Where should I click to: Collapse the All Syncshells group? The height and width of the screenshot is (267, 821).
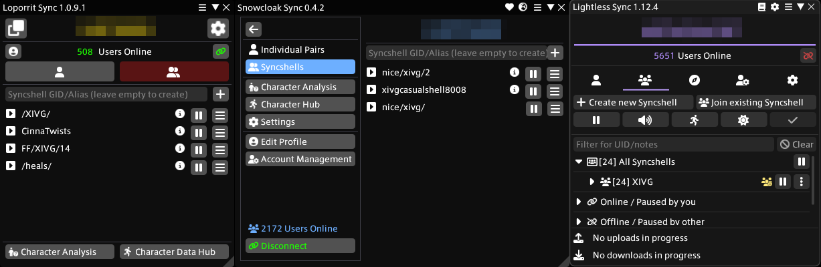(579, 162)
